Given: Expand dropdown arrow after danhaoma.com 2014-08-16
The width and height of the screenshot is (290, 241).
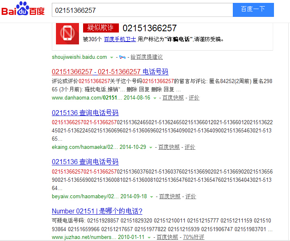Looking at the screenshot, I should click(155, 98).
